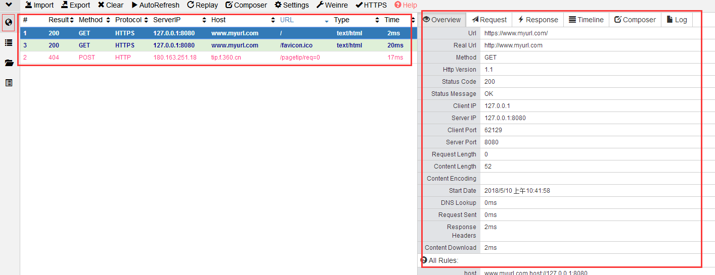Screen dimensions: 715x275
Task: Open the Plugins icon in sidebar
Action: 9,83
